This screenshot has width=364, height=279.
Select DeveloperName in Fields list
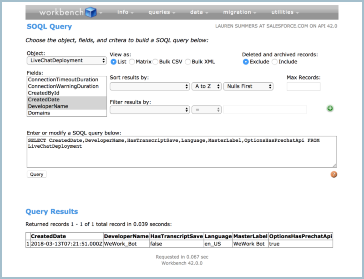point(66,106)
